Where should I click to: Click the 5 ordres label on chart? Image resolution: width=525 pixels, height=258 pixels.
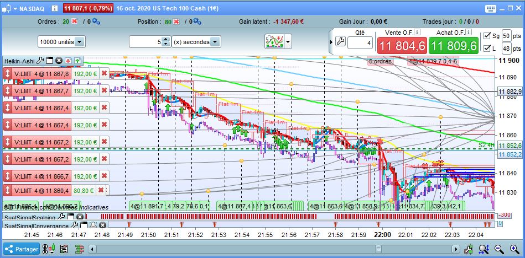(381, 61)
